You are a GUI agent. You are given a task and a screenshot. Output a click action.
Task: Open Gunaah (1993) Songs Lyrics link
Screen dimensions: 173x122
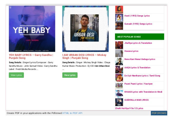coord(138,24)
